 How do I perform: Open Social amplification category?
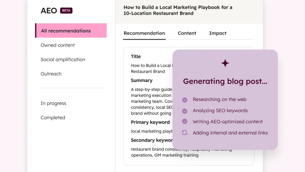63,60
